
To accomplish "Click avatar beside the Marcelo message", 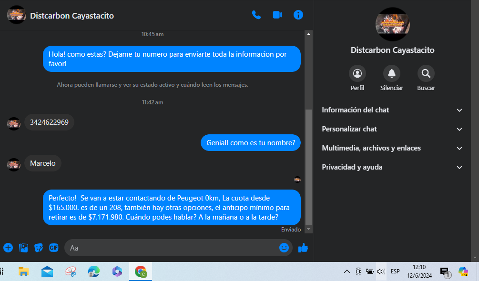I will point(14,164).
